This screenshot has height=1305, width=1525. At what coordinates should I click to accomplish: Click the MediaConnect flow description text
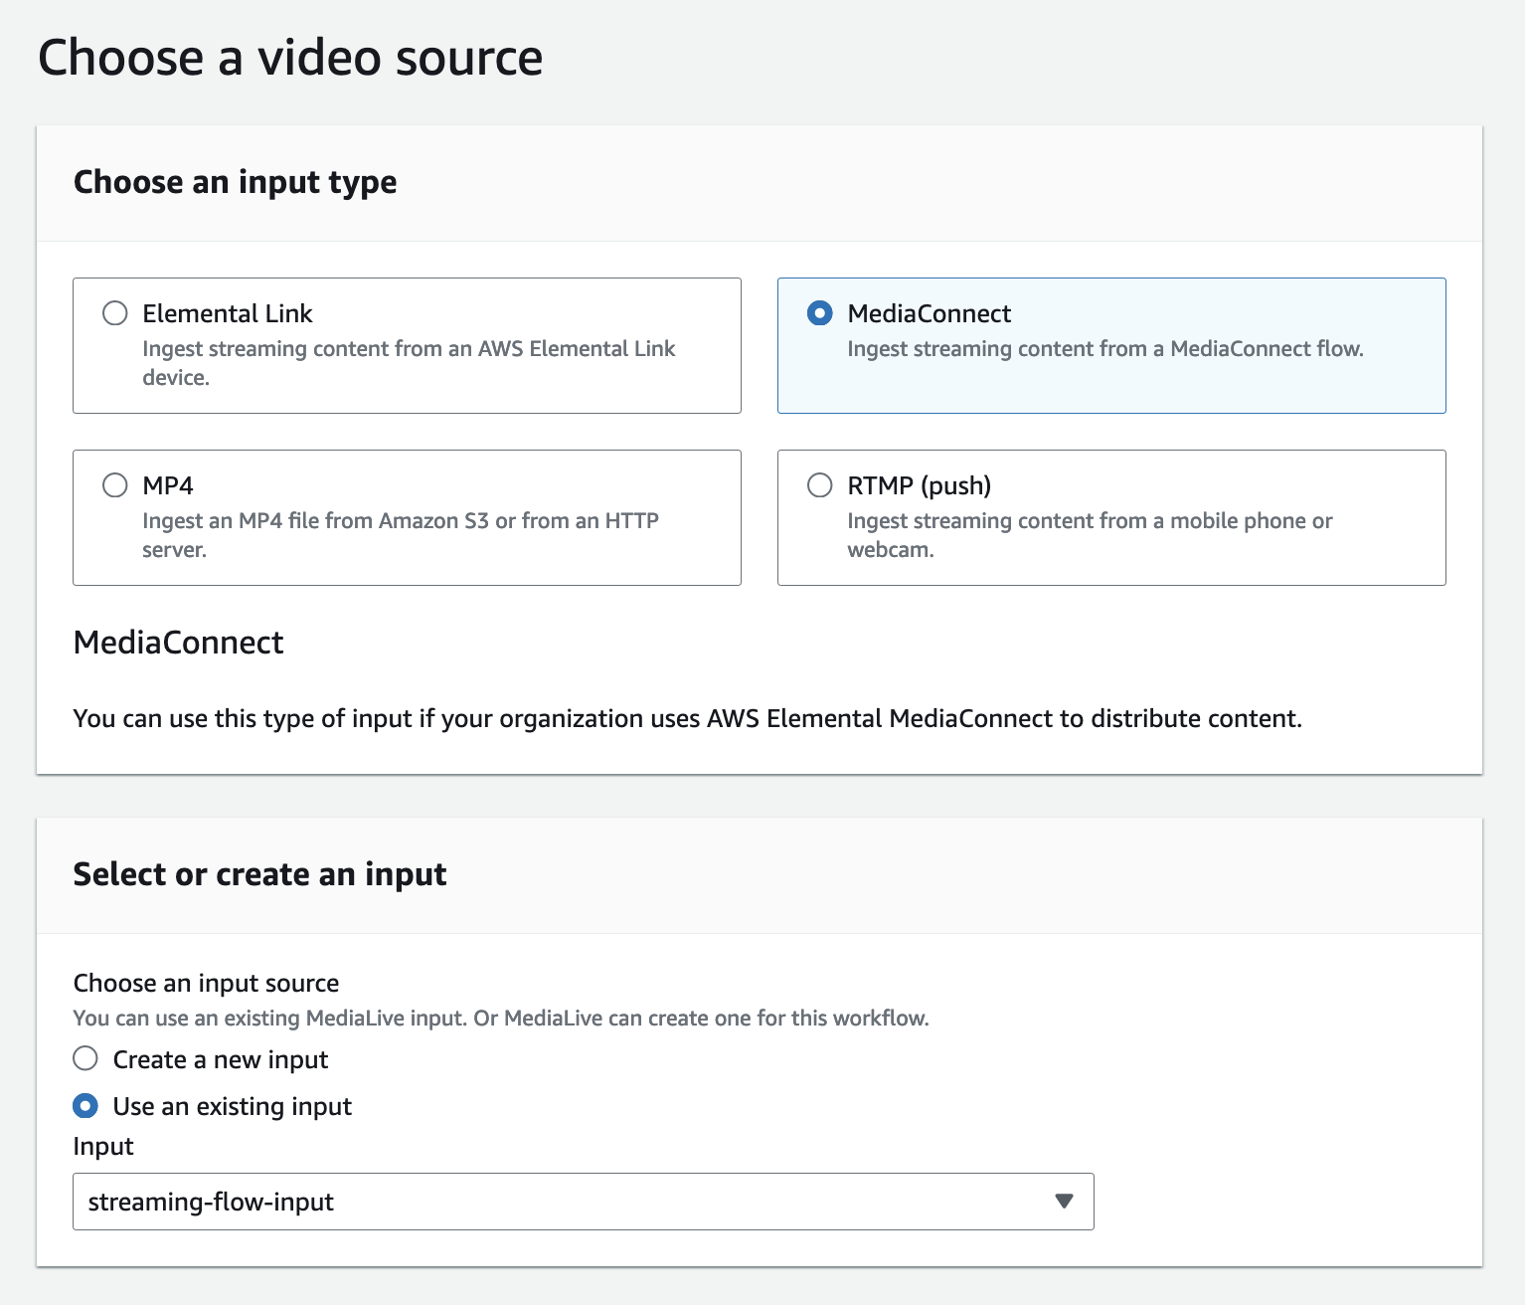1104,349
